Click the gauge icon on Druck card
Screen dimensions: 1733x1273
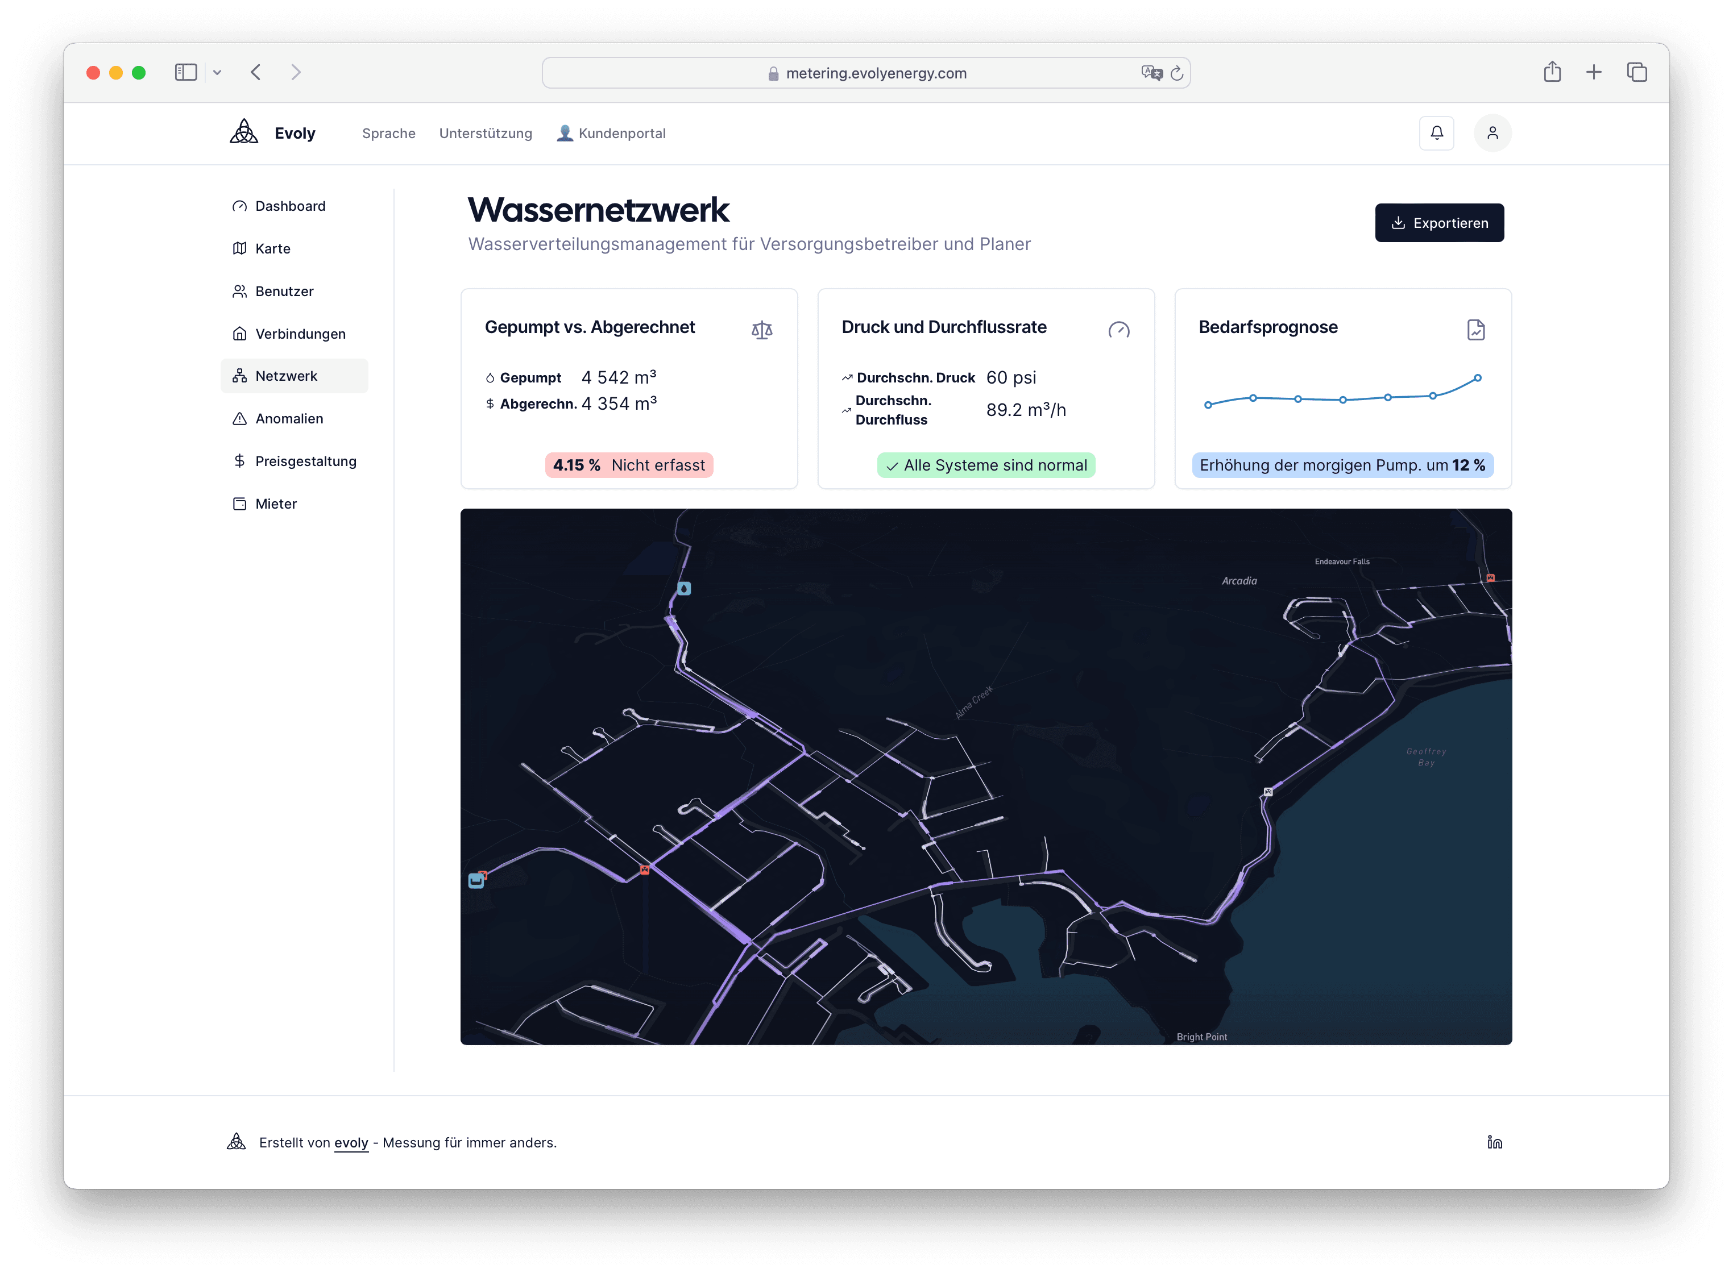1118,330
